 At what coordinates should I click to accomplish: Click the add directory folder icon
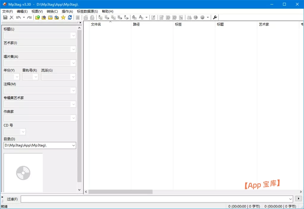point(44,18)
